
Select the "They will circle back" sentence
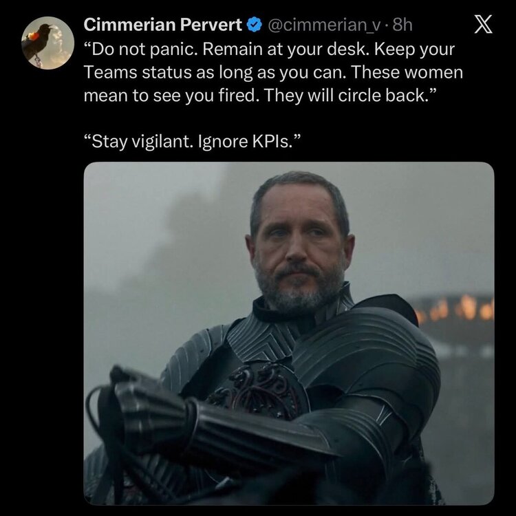(x=350, y=96)
